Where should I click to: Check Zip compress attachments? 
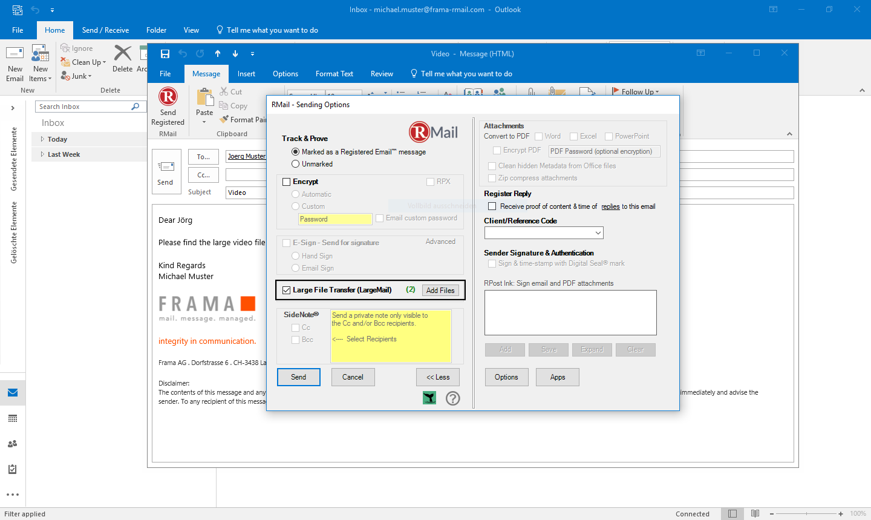(492, 178)
